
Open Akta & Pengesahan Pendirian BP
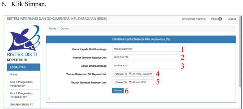tap(24, 84)
